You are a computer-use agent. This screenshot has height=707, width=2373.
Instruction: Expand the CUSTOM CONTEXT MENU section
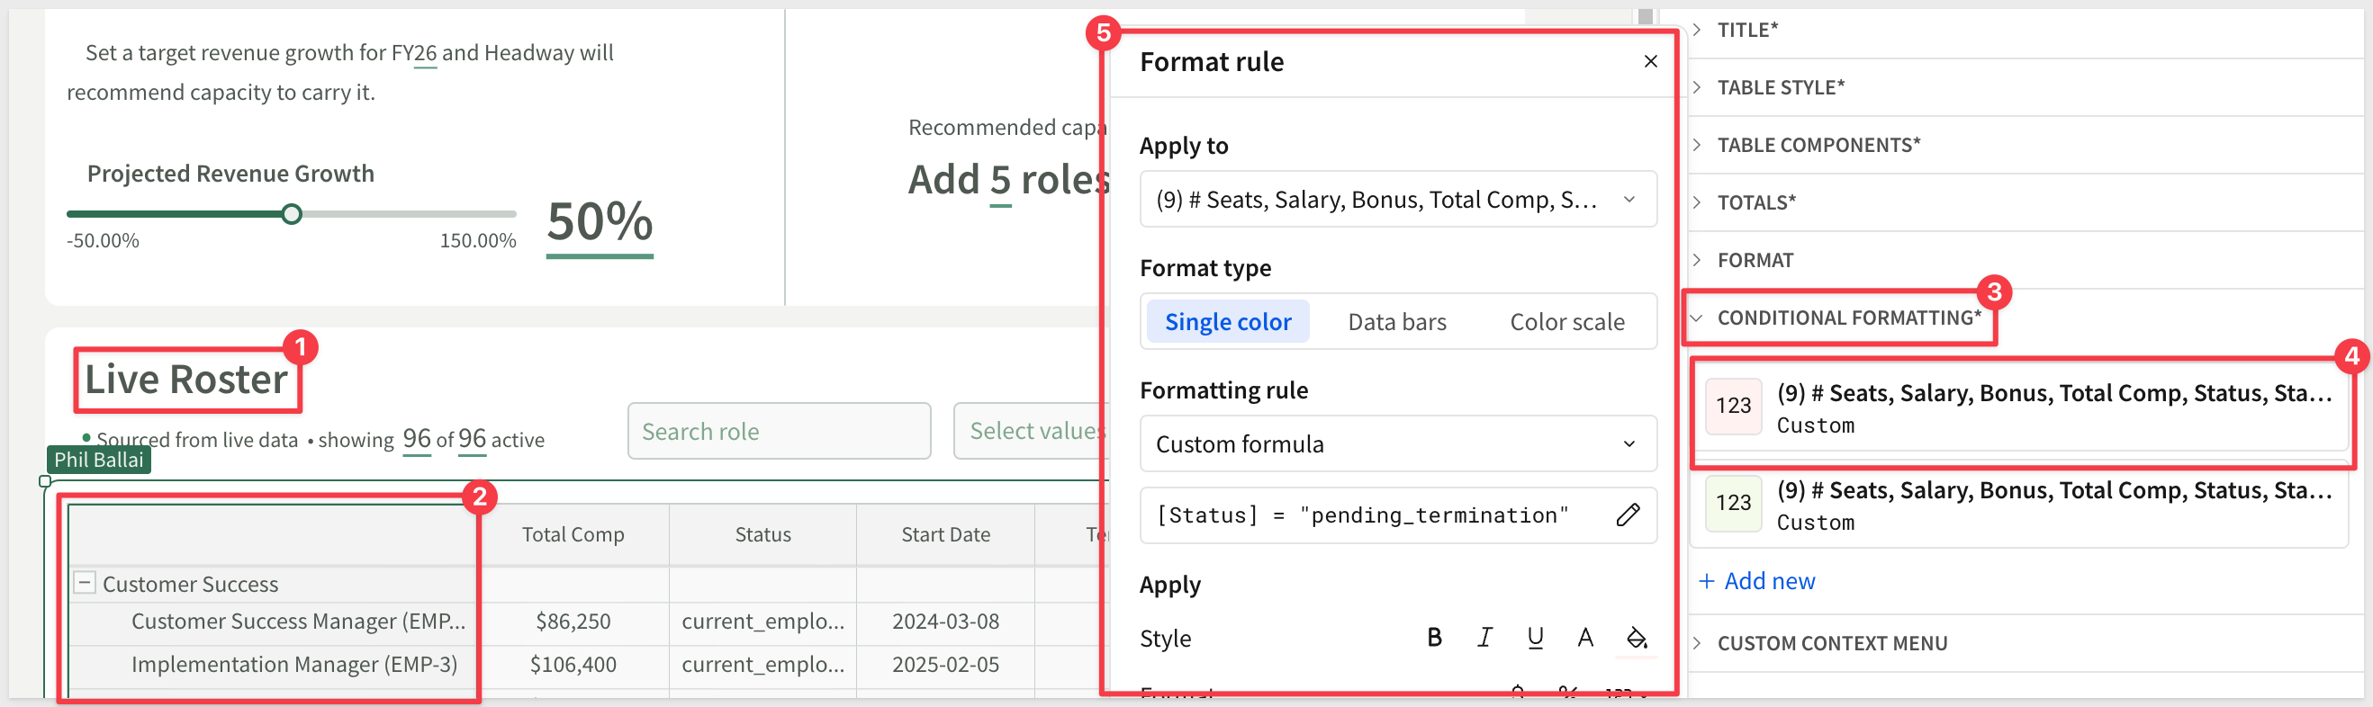pos(1831,643)
